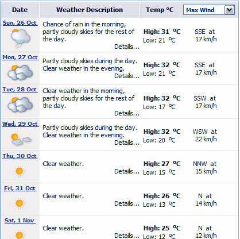The height and width of the screenshot is (239, 240).
Task: Click the sun with small clouds icon for Wed, 29 Oct
Action: [x=20, y=138]
